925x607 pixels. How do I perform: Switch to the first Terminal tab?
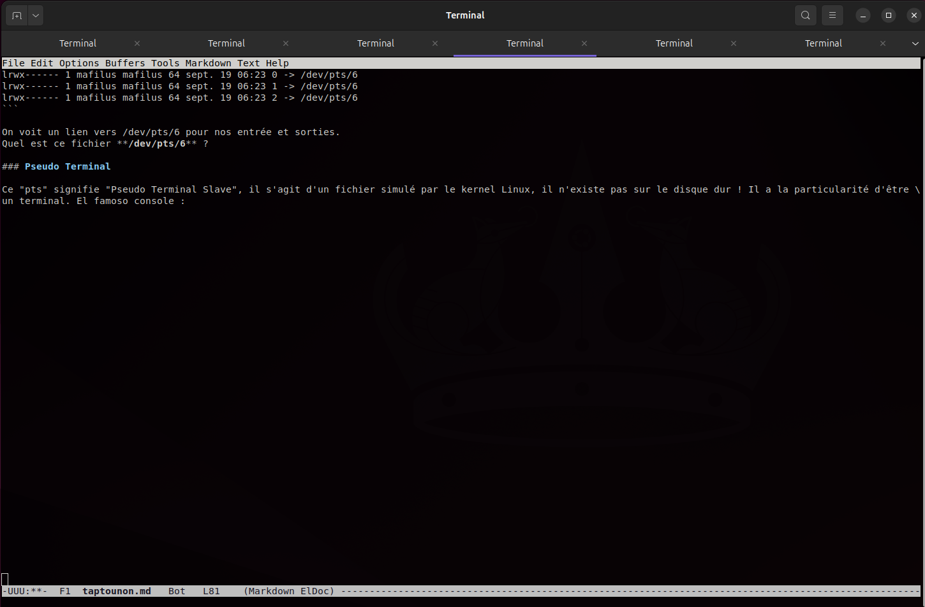78,43
